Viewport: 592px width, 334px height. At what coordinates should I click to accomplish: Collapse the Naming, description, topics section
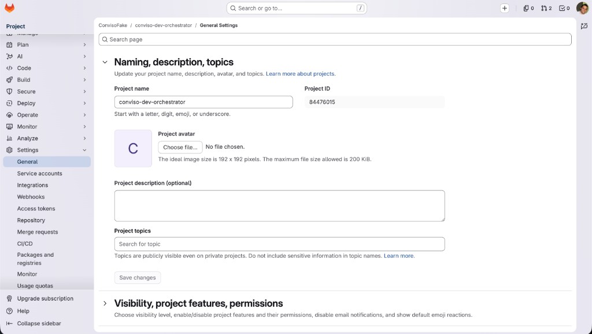click(105, 62)
